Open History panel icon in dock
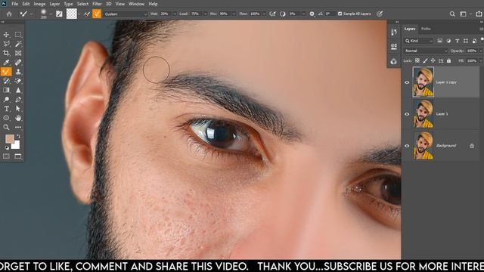 point(393,32)
